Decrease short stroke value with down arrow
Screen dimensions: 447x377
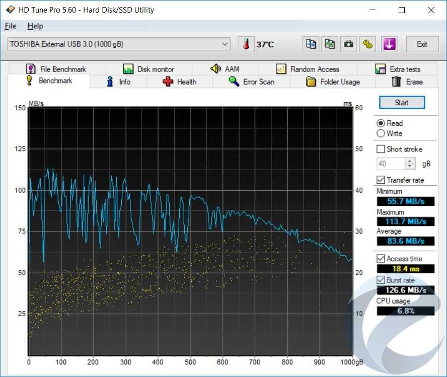(x=410, y=167)
